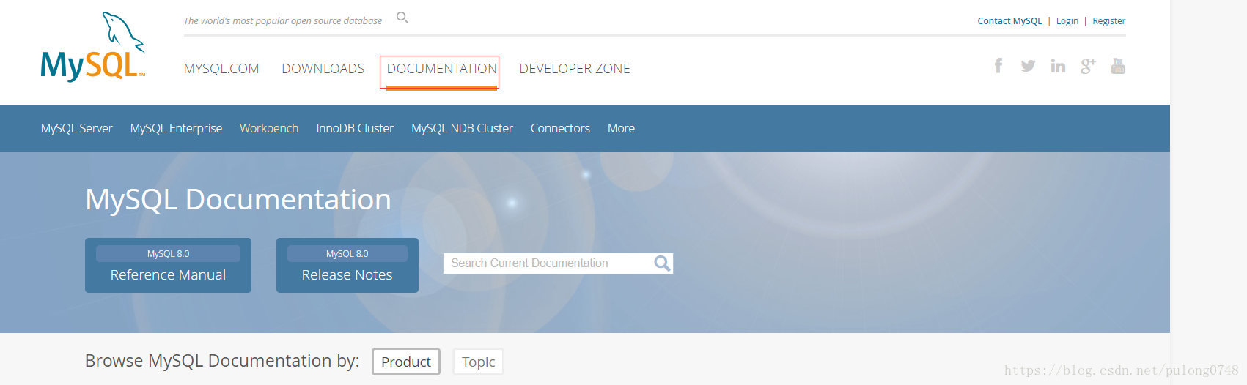The width and height of the screenshot is (1247, 385).
Task: Open the DEVELOPER ZONE section
Action: (x=575, y=69)
